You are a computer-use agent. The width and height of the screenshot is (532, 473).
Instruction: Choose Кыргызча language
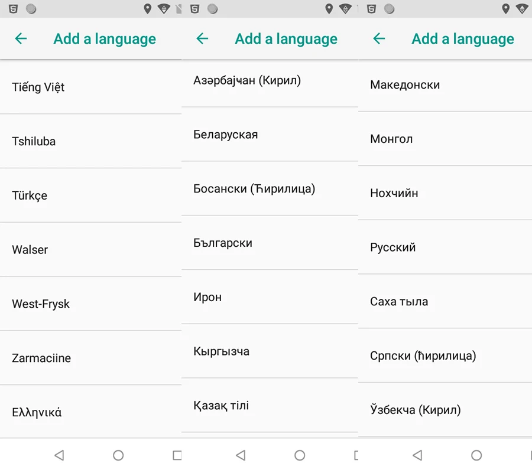pos(270,351)
